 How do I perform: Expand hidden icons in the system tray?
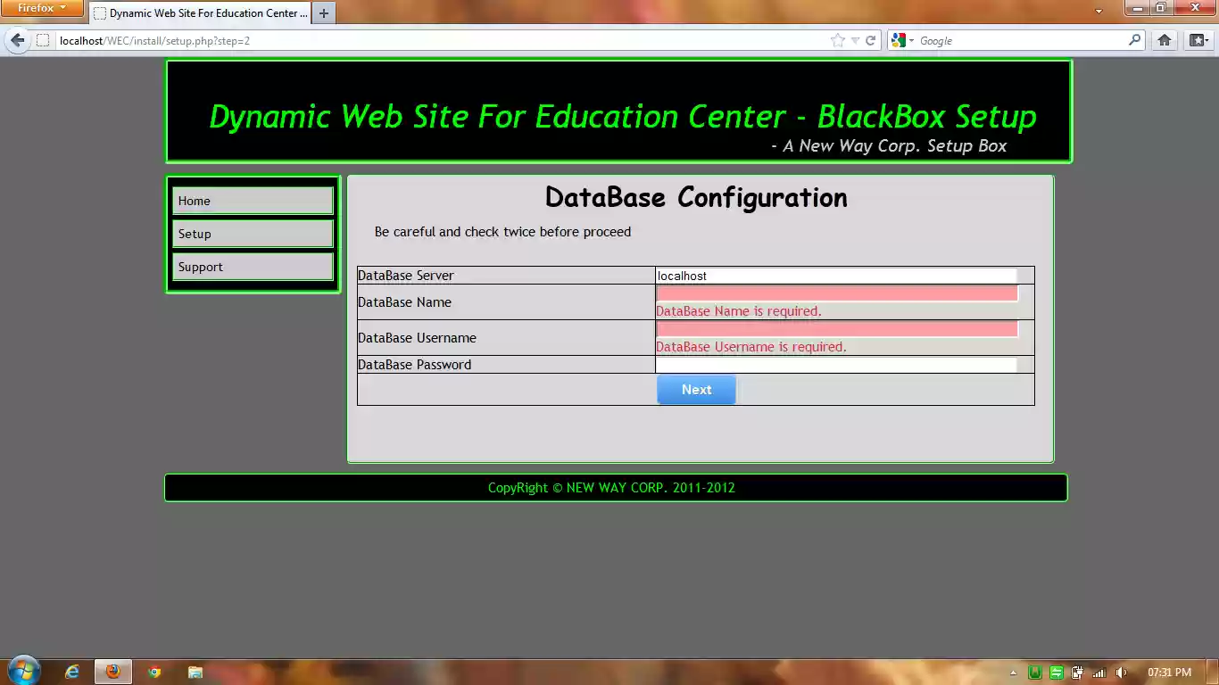point(1012,672)
